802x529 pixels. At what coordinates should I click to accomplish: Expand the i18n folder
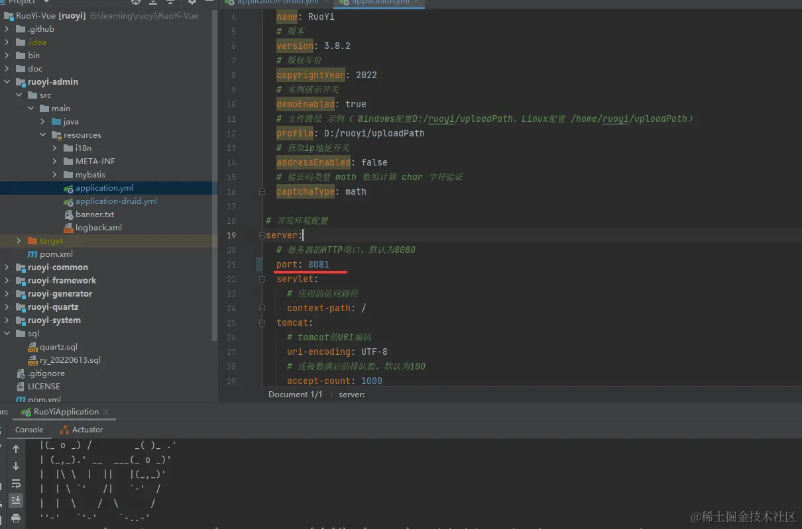click(54, 148)
